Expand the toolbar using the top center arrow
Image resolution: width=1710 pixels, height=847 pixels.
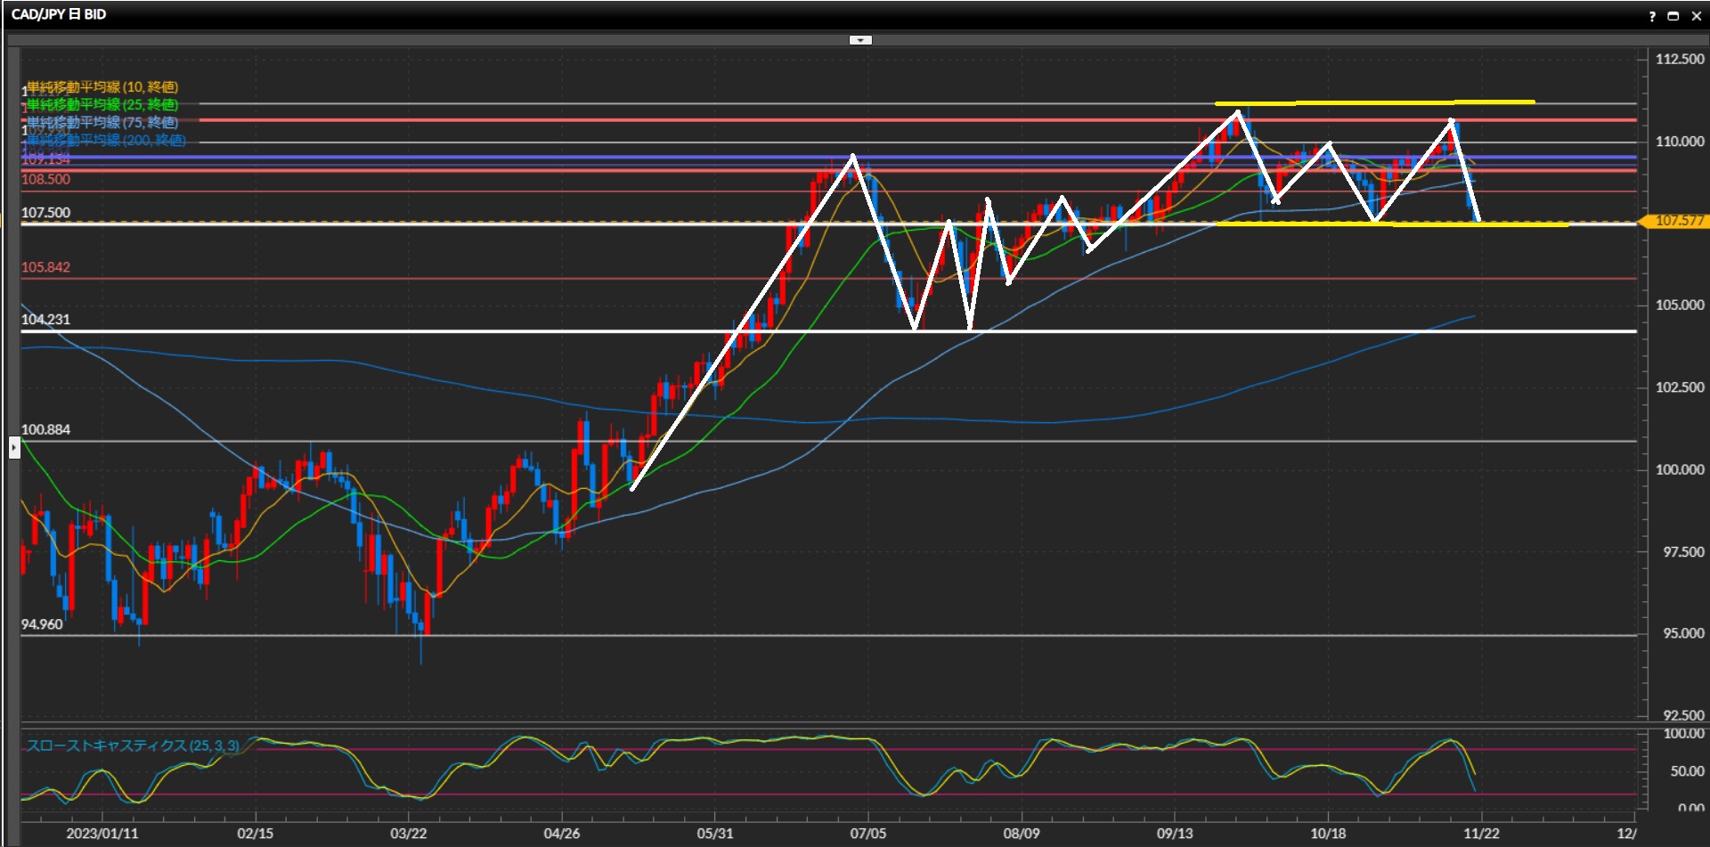860,40
